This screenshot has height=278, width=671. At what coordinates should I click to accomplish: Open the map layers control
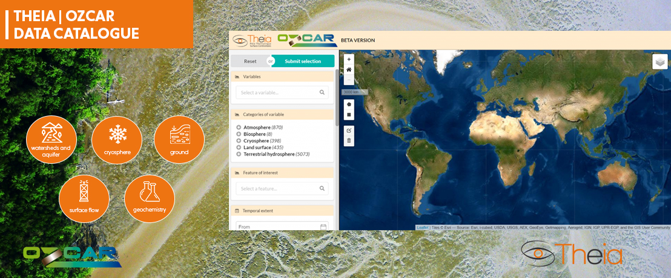[x=660, y=62]
